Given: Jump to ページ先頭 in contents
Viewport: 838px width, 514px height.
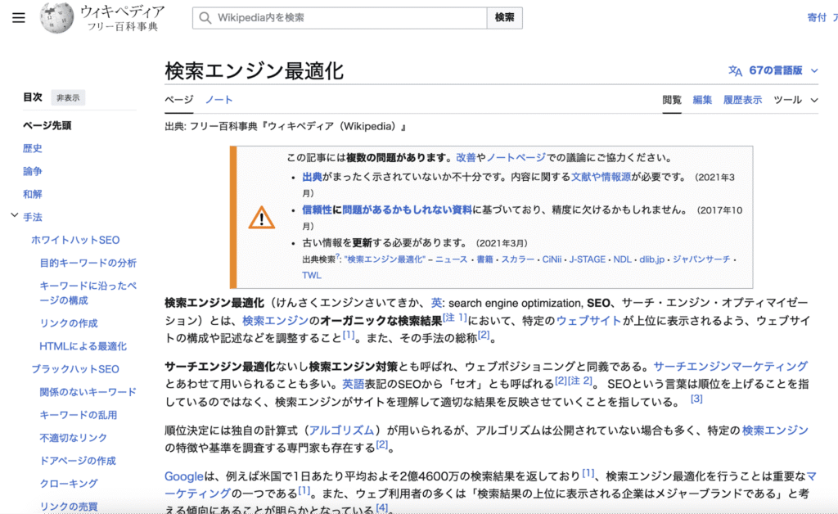Looking at the screenshot, I should coord(47,125).
